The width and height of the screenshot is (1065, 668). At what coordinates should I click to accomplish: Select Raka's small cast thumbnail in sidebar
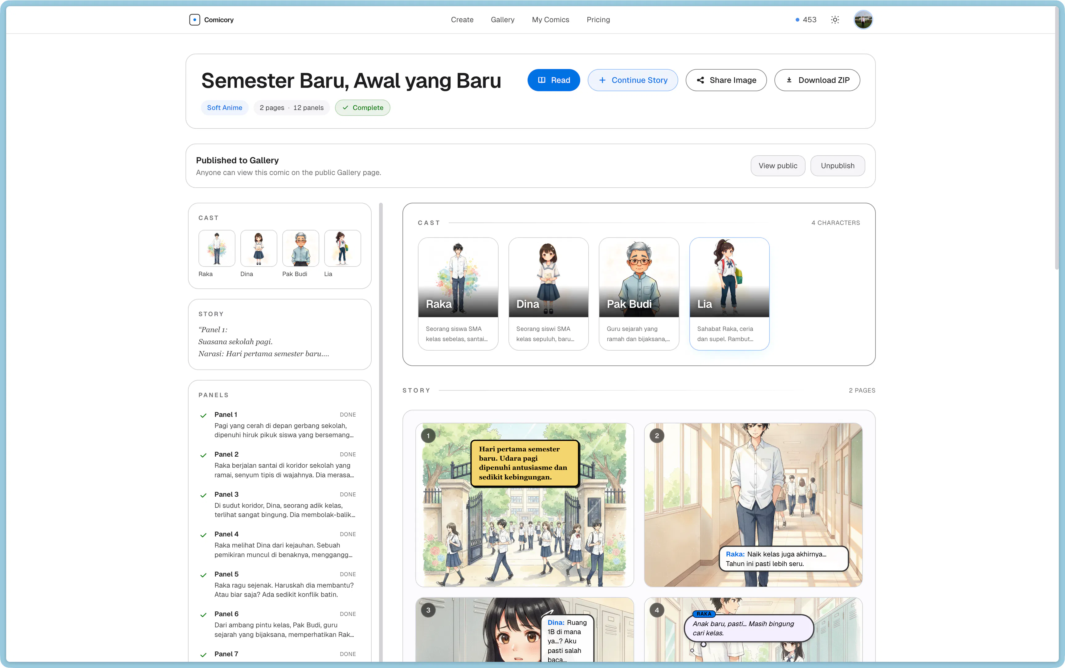click(x=216, y=248)
